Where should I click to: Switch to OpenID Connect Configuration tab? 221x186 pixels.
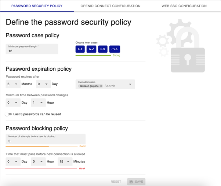click(110, 6)
